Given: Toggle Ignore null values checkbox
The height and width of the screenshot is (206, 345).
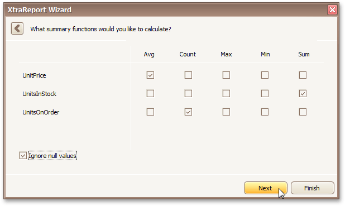Looking at the screenshot, I should 23,156.
